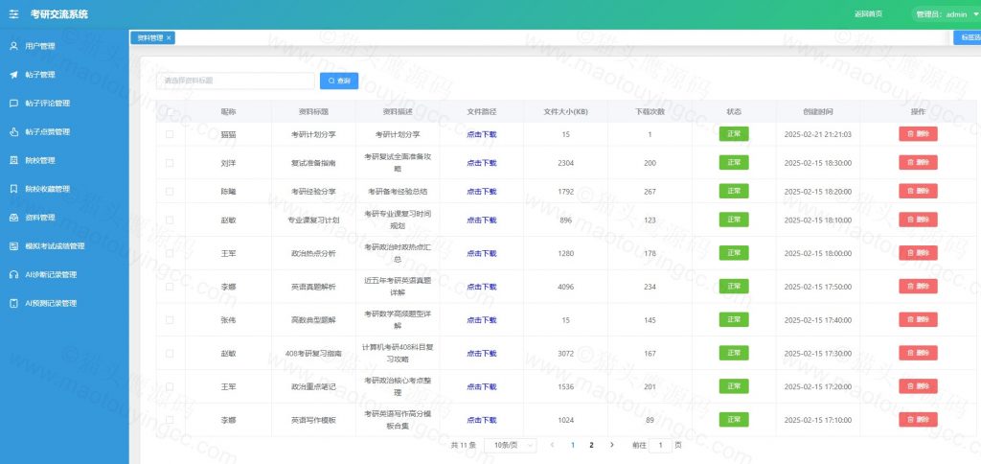Delete the 考研经验分享 row
Image resolution: width=981 pixels, height=464 pixels.
pos(918,192)
